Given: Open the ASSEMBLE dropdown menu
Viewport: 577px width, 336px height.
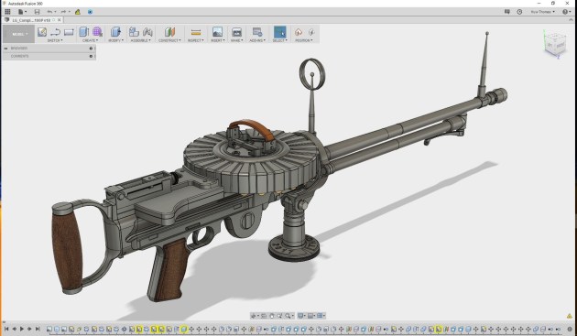Looking at the screenshot, I should 141,40.
